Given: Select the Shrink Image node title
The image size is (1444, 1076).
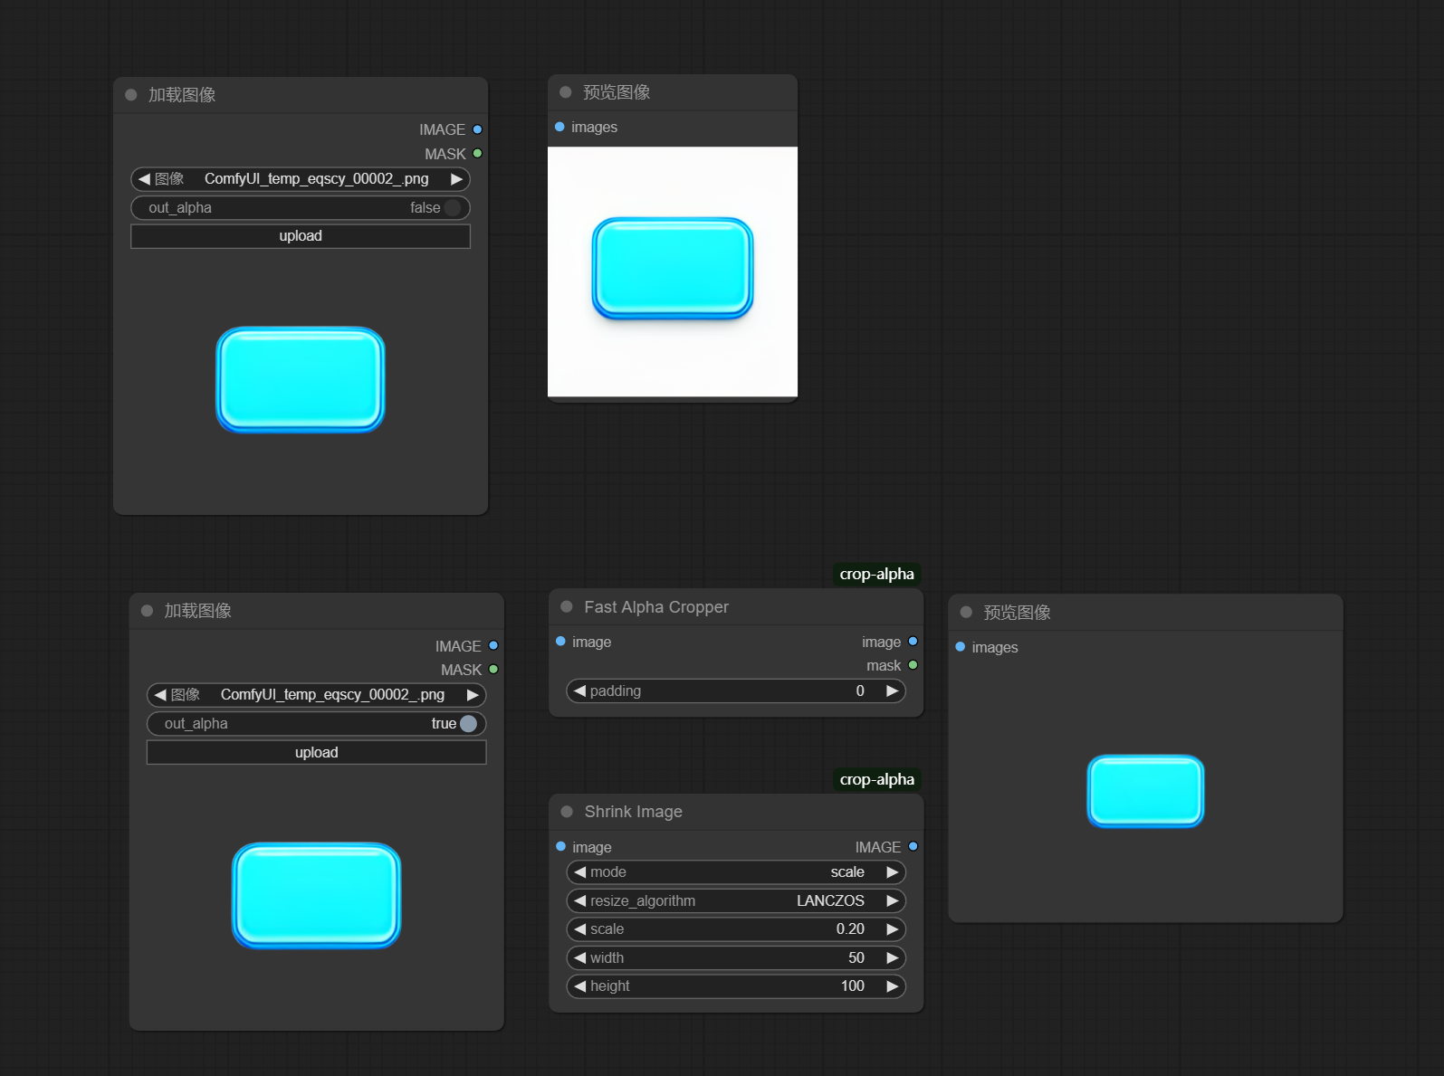Looking at the screenshot, I should (634, 812).
